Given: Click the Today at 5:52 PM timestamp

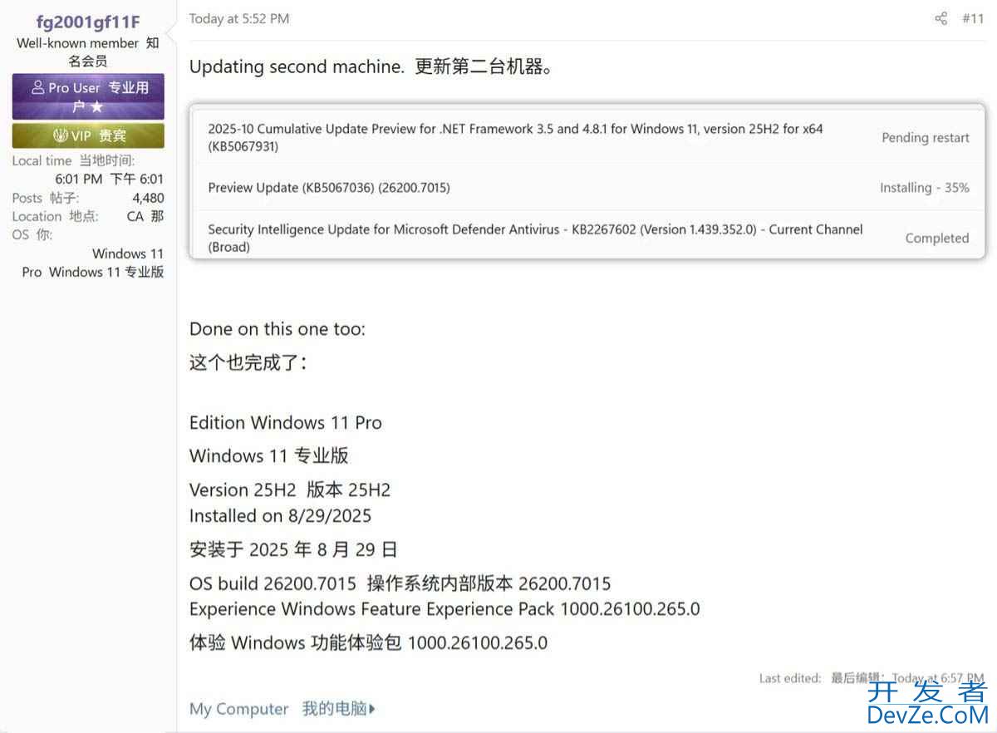Looking at the screenshot, I should (239, 18).
